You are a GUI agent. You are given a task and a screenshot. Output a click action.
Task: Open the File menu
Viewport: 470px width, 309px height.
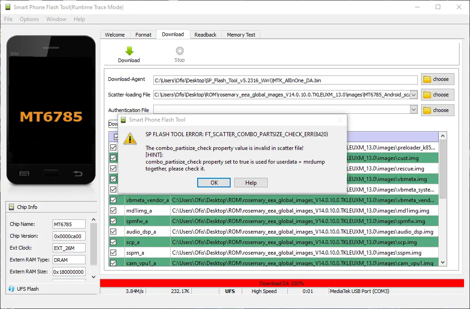[8, 19]
